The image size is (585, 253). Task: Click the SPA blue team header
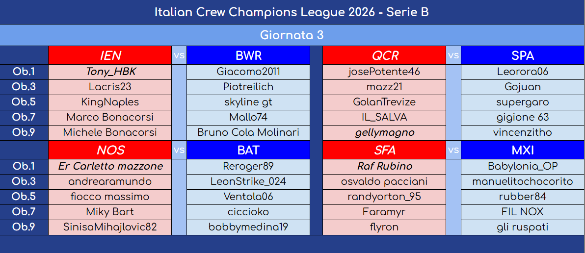[x=523, y=55]
